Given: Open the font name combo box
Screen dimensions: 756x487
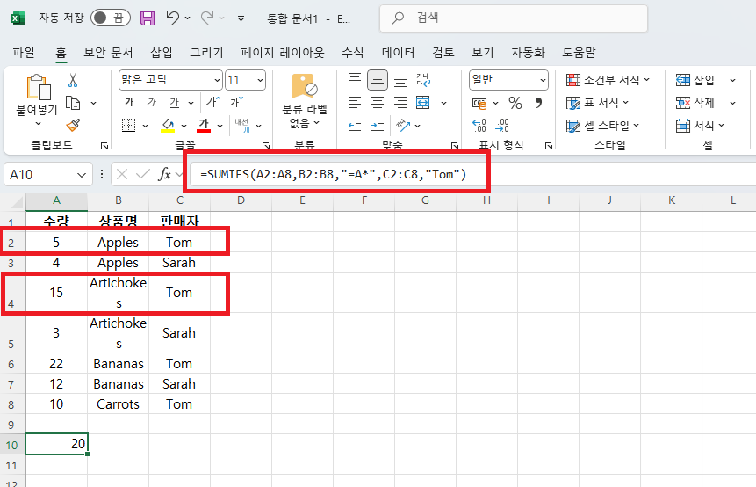Looking at the screenshot, I should pos(170,80).
